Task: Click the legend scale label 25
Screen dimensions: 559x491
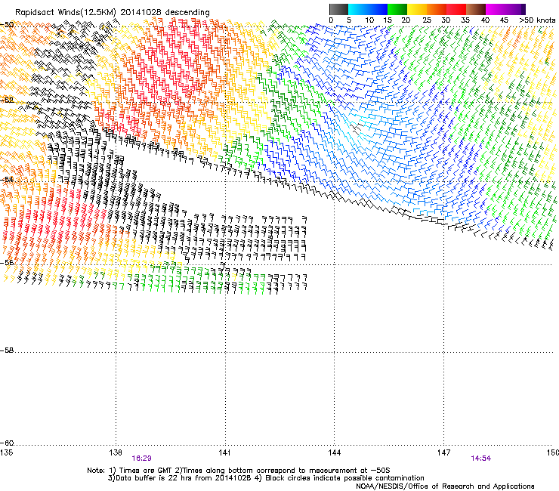Action: point(427,20)
